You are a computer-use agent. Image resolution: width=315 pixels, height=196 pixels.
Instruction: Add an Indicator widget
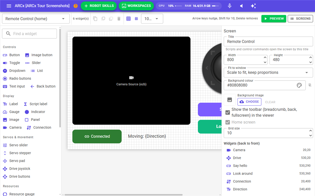point(35,112)
